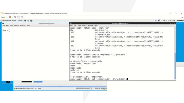
Task: Click the volume speaker icon in the panel
Action: (x=156, y=20)
